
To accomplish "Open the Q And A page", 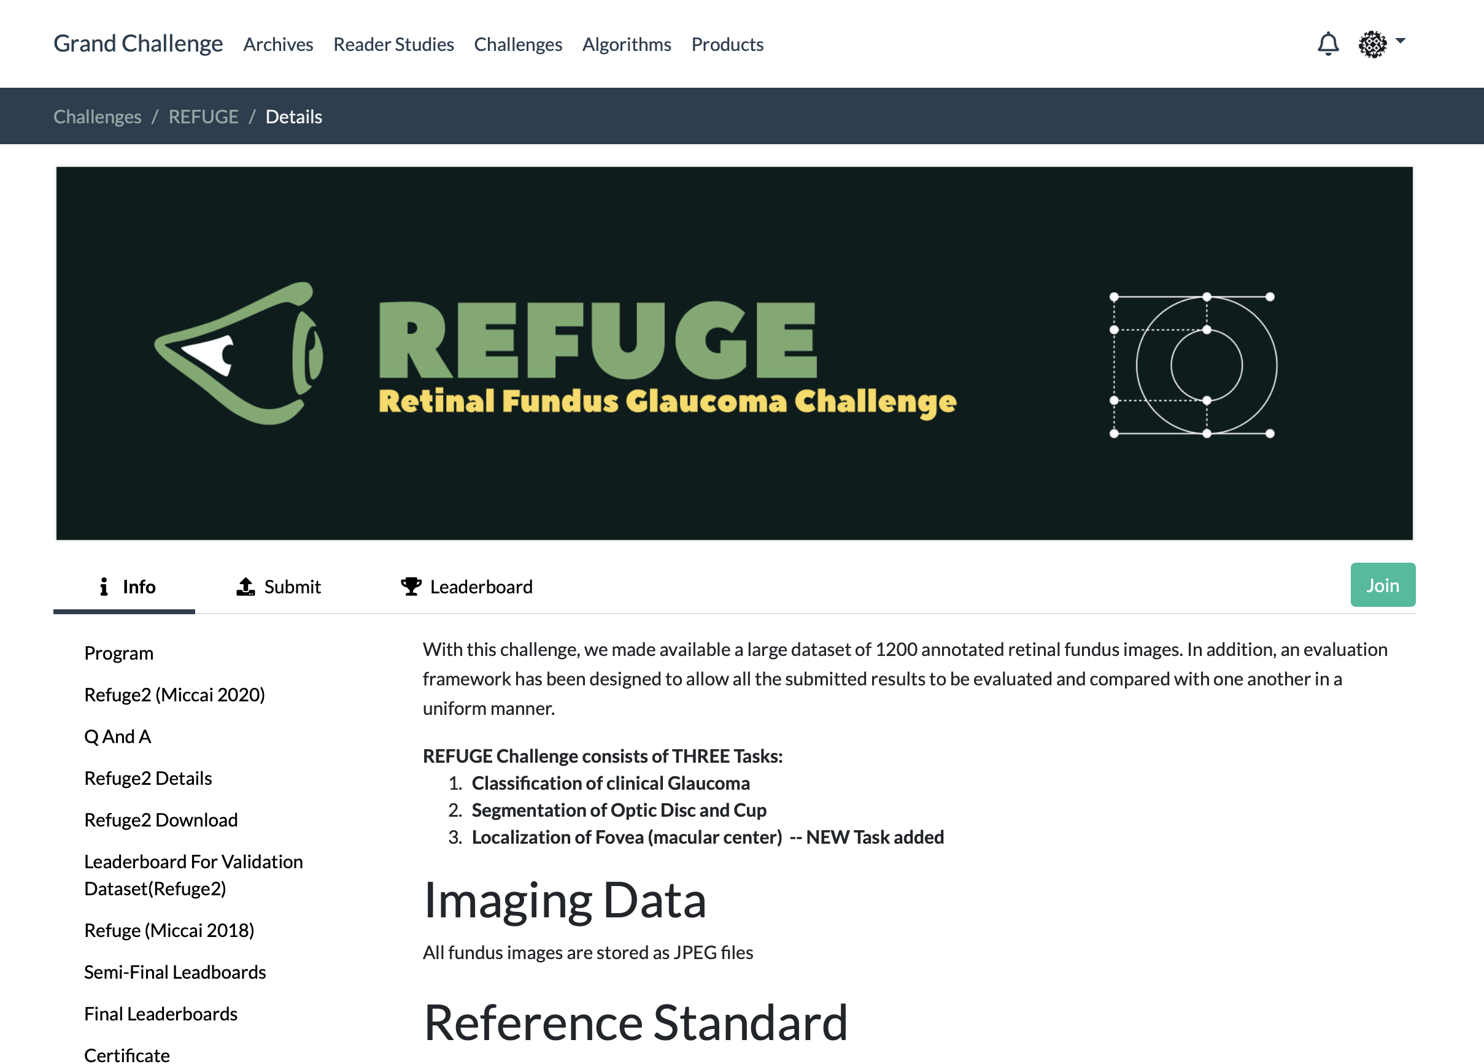I will (118, 736).
